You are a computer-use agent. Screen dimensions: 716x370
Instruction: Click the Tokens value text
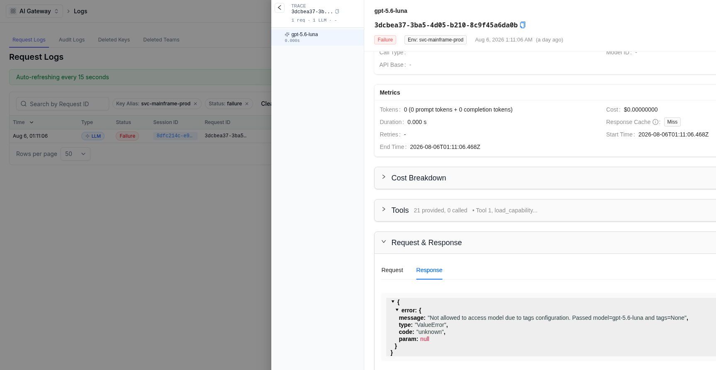pos(458,110)
